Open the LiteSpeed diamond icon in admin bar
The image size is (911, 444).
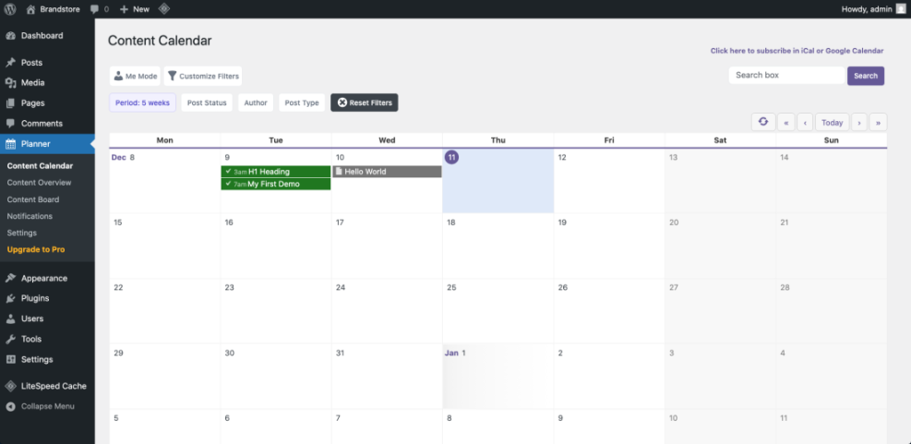(164, 8)
